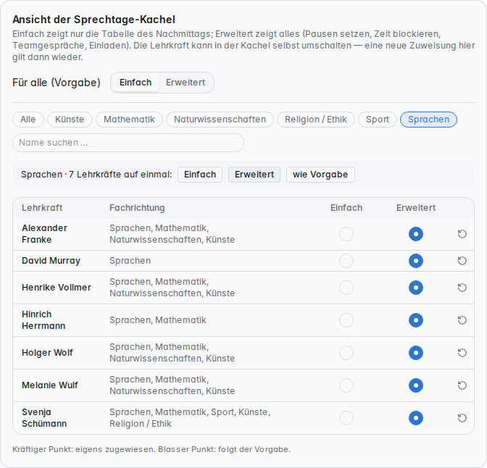This screenshot has width=487, height=468.
Task: Reset Hinrich Herrmann's row via the revert icon
Action: 462,320
